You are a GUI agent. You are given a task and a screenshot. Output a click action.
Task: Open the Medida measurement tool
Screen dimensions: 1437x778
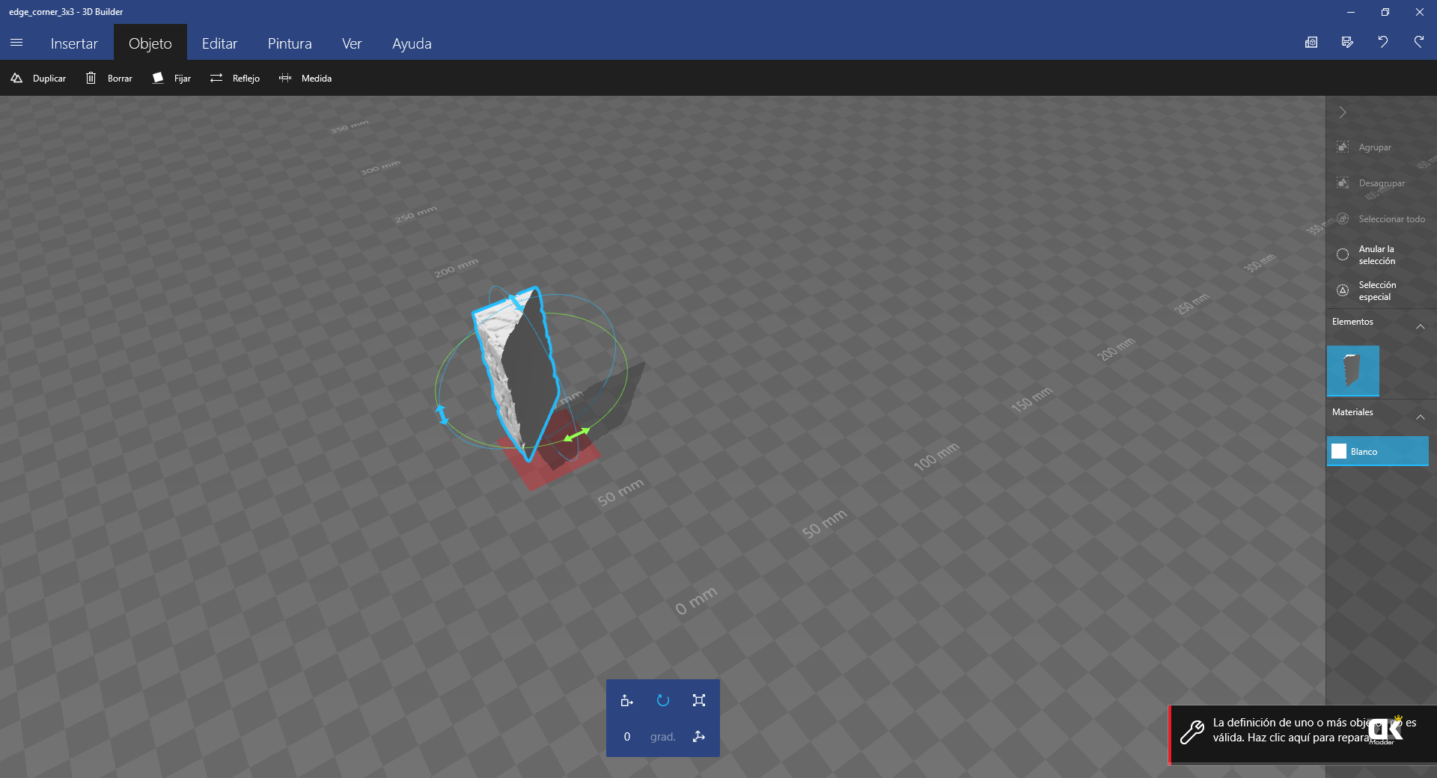(305, 78)
